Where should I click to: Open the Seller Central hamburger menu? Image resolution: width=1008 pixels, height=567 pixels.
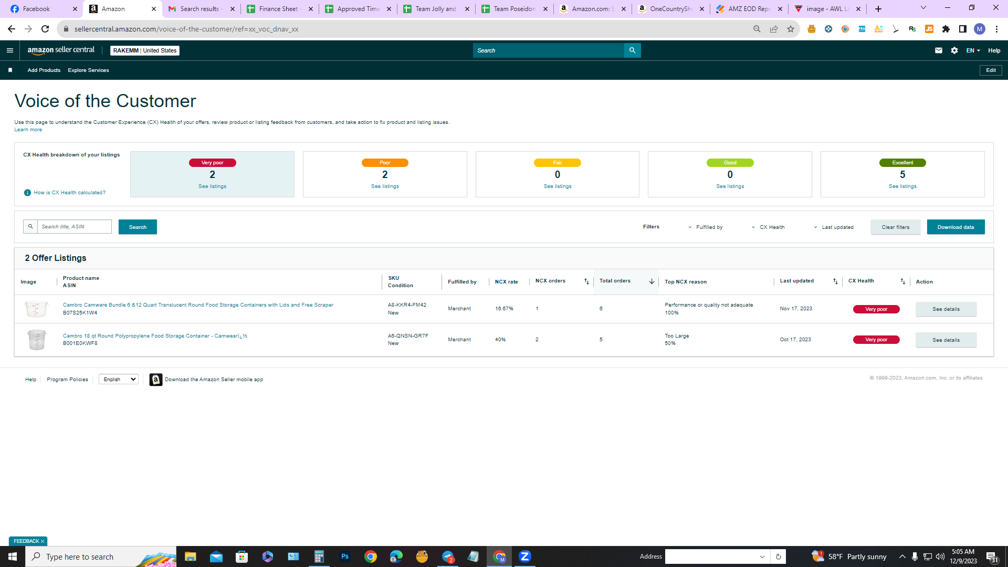point(9,50)
